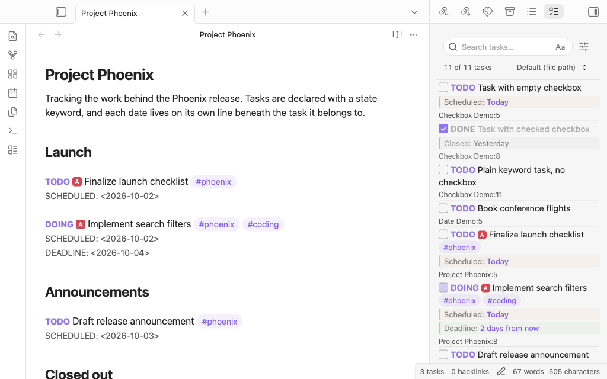The image size is (607, 379).
Task: Toggle editing mode pencil status icon
Action: [501, 372]
